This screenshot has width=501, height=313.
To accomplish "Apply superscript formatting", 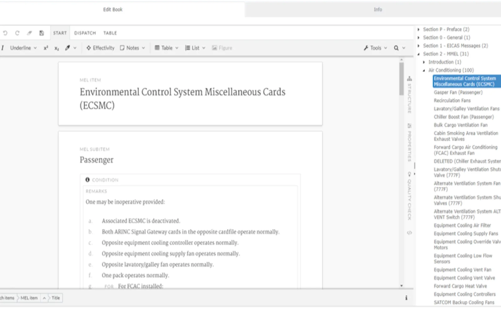I will point(46,48).
